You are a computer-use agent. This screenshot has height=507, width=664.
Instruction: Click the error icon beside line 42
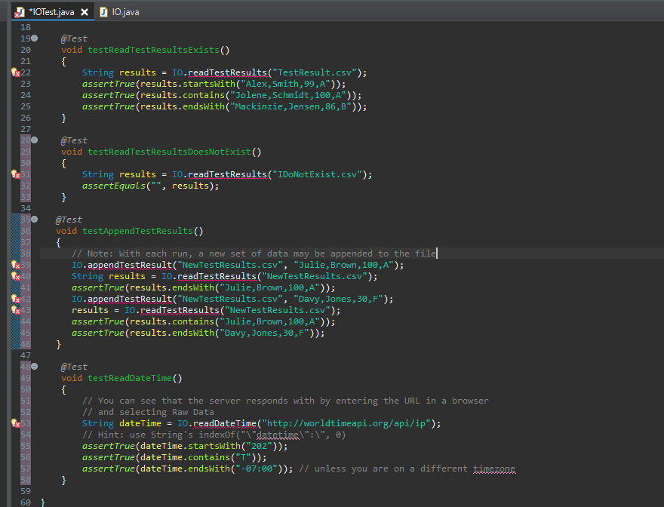(15, 299)
